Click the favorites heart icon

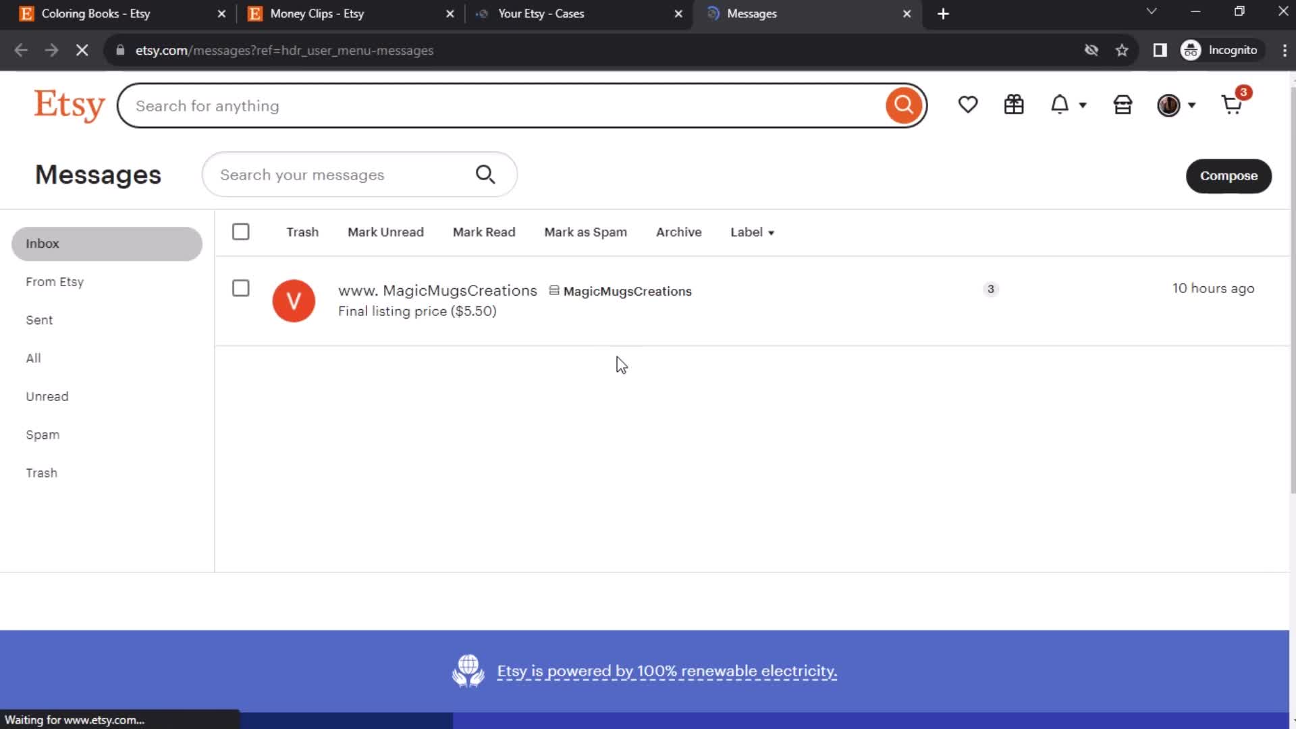969,105
